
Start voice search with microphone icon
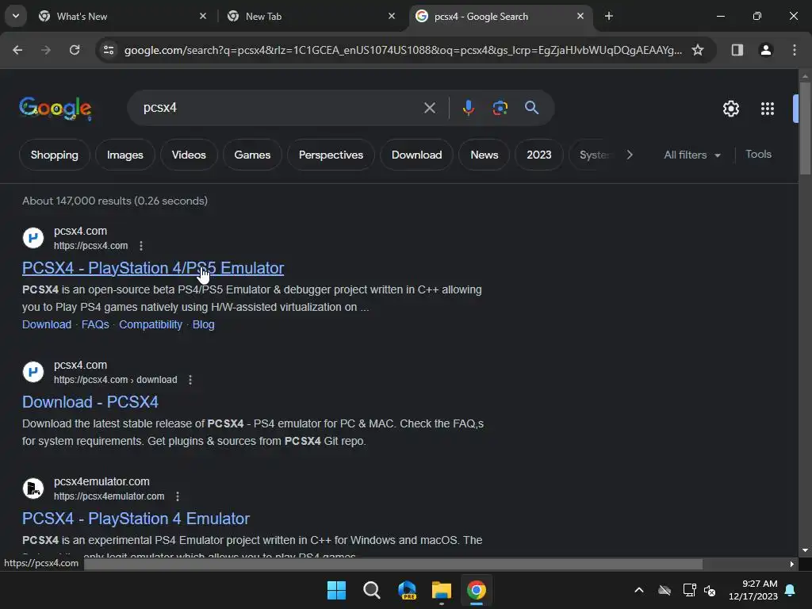coord(468,108)
